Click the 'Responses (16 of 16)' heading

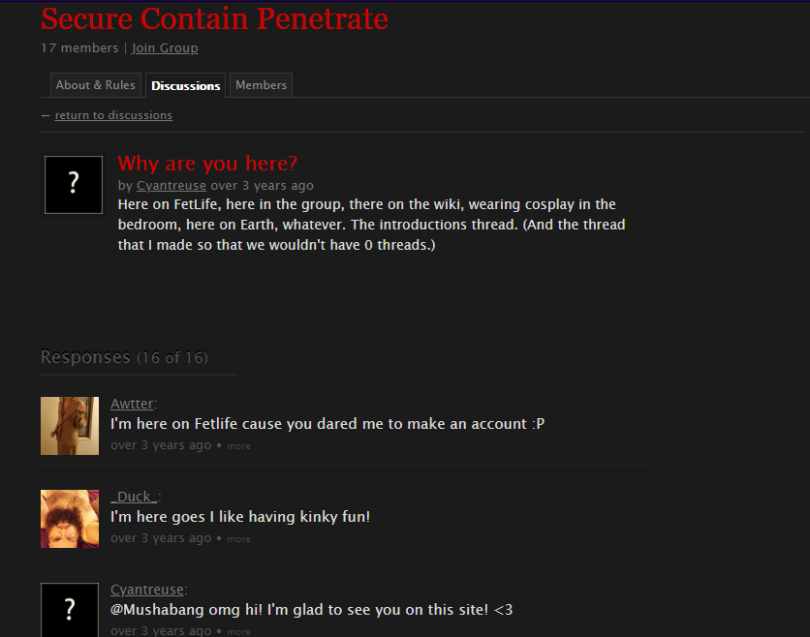pyautogui.click(x=124, y=357)
